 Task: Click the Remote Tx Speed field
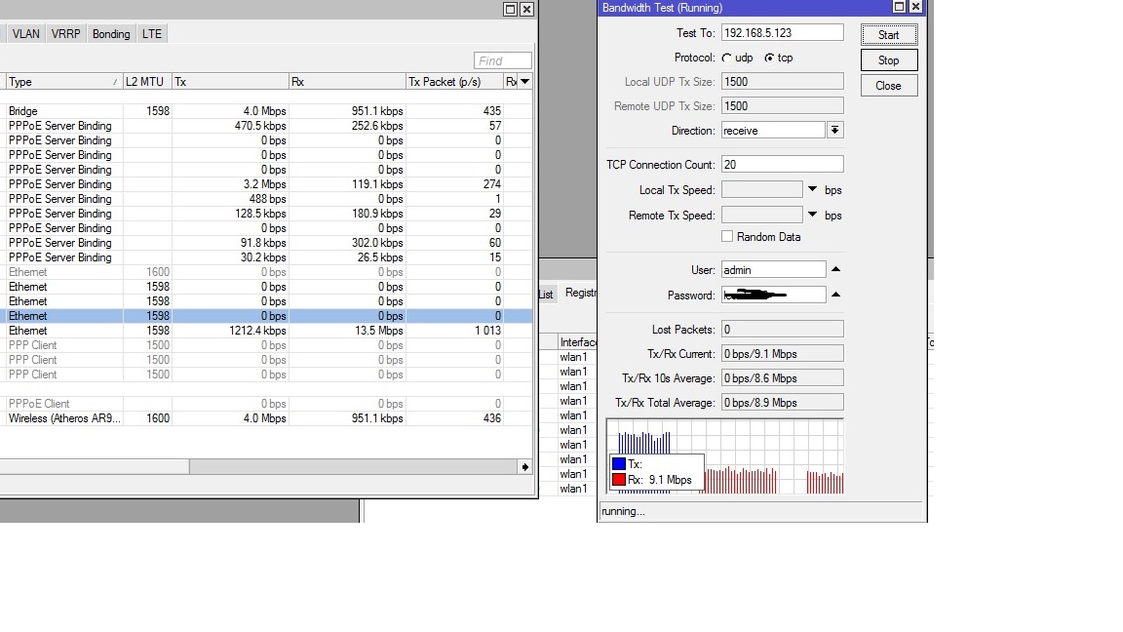762,215
